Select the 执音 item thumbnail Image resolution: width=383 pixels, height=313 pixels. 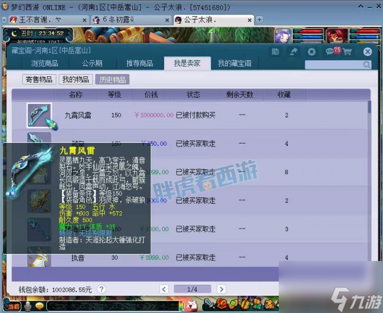39,257
